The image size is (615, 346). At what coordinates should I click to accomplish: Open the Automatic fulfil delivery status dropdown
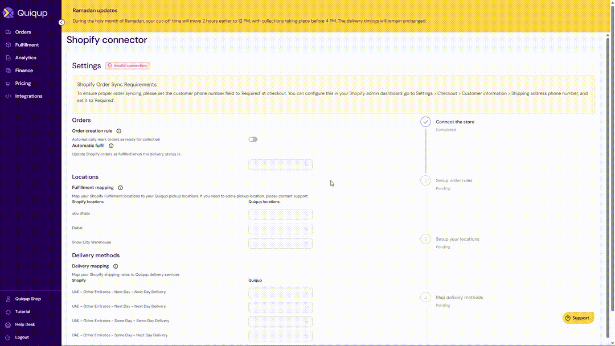[x=280, y=165]
